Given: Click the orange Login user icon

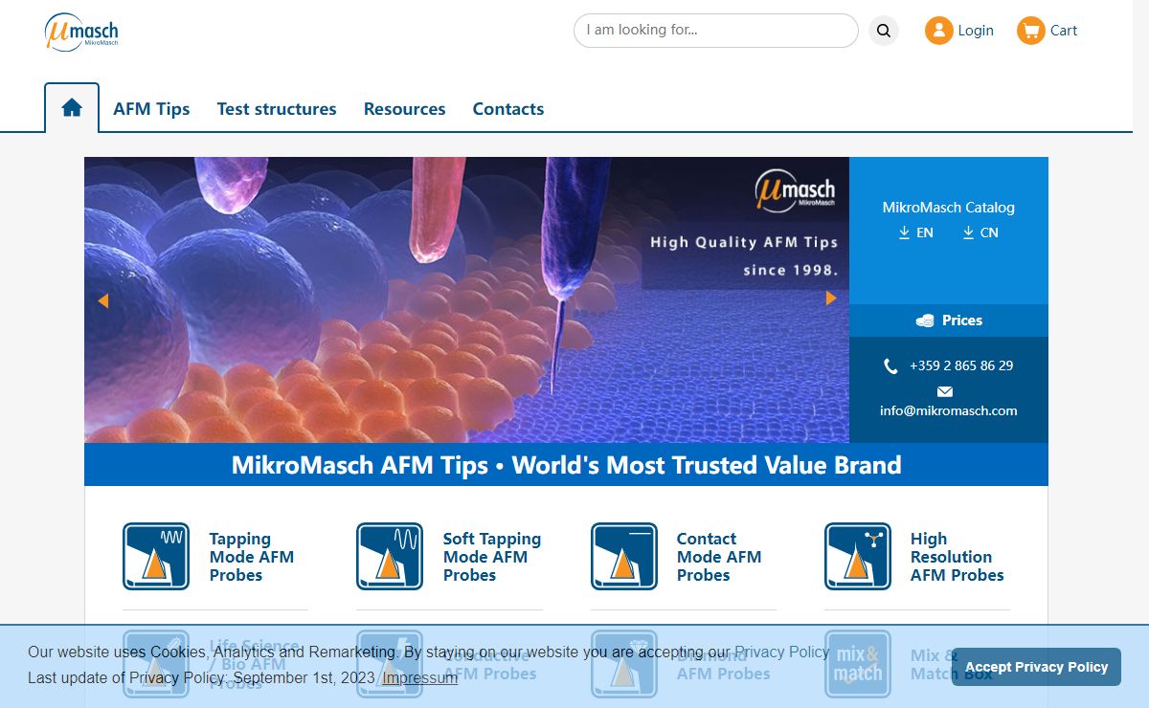Looking at the screenshot, I should [x=938, y=31].
